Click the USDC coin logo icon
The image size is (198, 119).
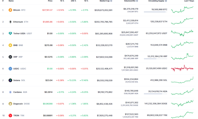pos(10,69)
